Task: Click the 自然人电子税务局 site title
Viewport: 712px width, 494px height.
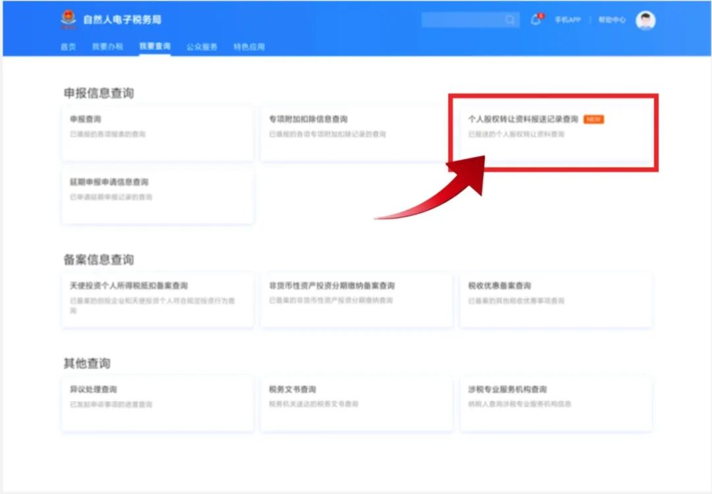Action: tap(122, 20)
